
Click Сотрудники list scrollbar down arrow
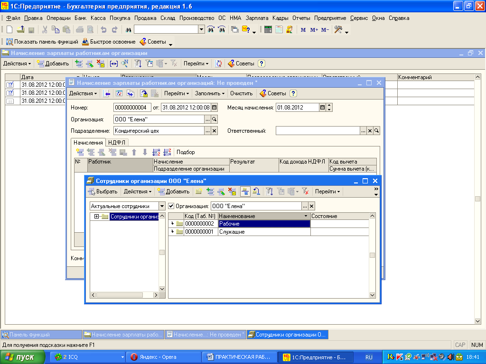pos(372,295)
